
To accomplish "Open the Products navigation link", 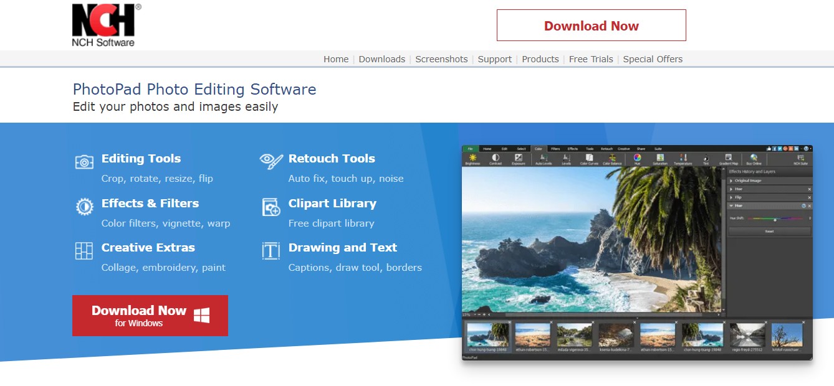I will pyautogui.click(x=540, y=59).
